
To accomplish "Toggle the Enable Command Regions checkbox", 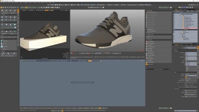I will (x=186, y=77).
